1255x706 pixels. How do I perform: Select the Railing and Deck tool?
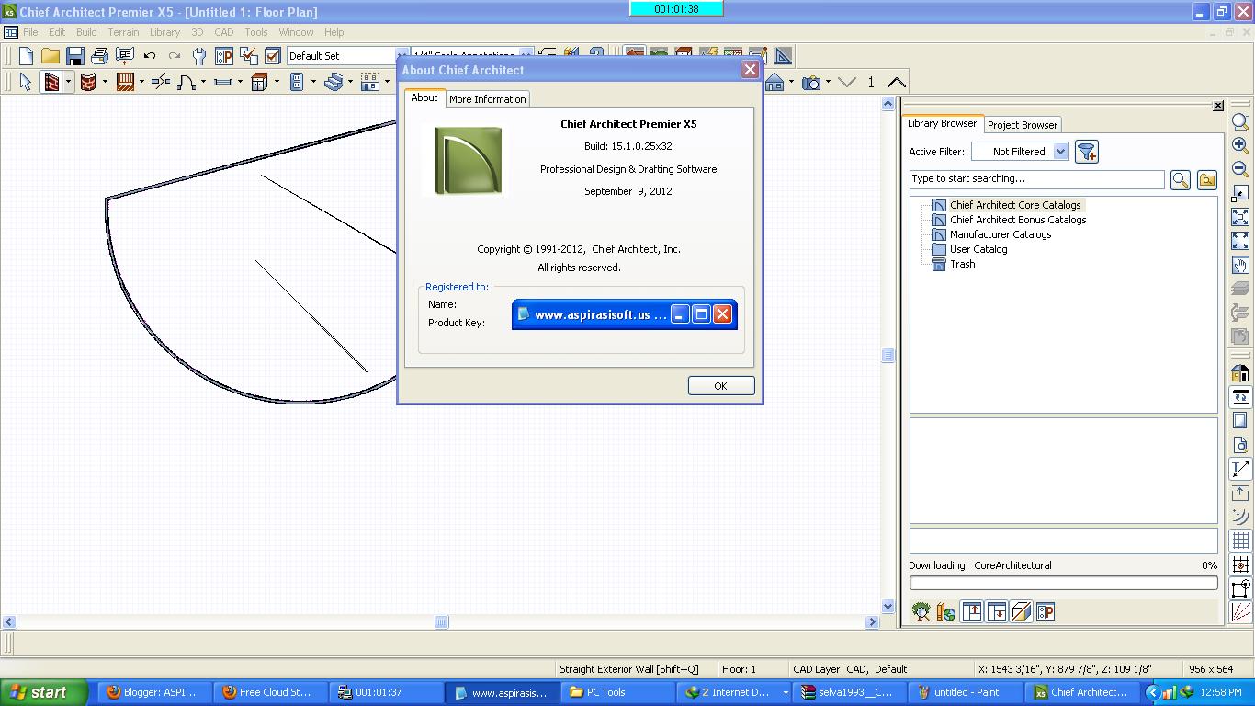[x=125, y=82]
